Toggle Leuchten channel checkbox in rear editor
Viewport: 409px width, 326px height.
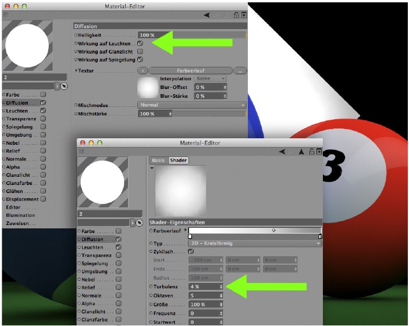[x=43, y=111]
